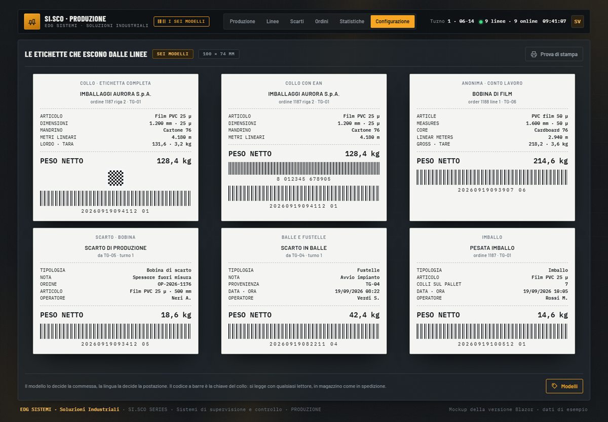Open the Produzione tab
Viewport: 608px width, 422px height.
pos(242,22)
